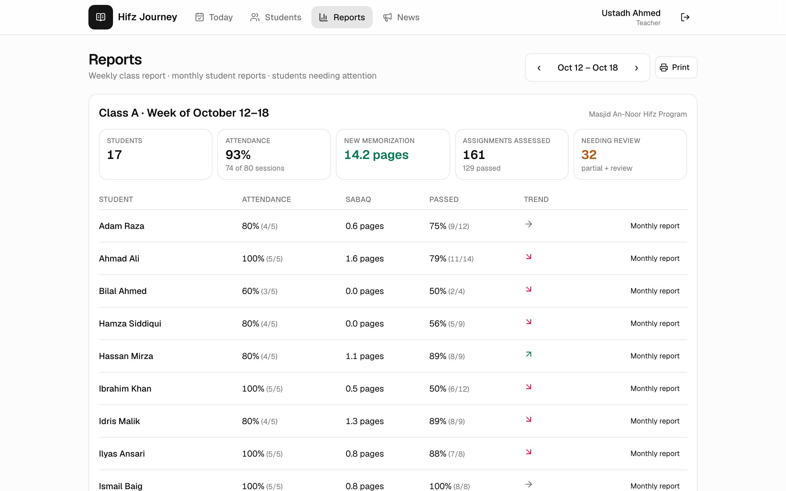Click Ibrahim Khan's 50% (6/12) passed cell
The image size is (786, 491).
tap(449, 389)
